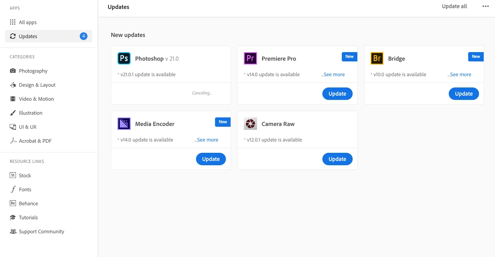Click the Photography camera icon
495x257 pixels.
pyautogui.click(x=13, y=71)
